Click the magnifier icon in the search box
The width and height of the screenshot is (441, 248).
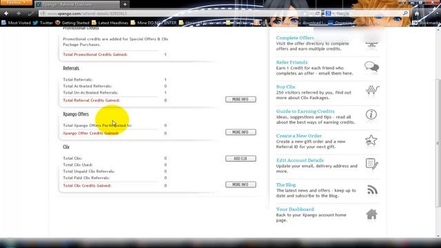pos(405,13)
